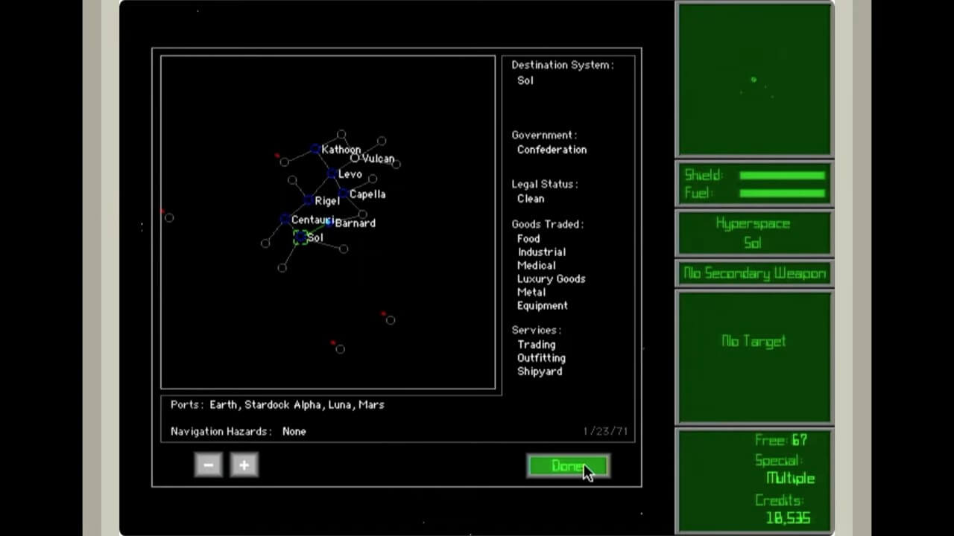The height and width of the screenshot is (536, 954).
Task: Select the Centauri system node
Action: pos(285,220)
